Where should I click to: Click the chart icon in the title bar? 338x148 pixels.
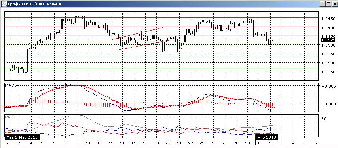click(4, 4)
